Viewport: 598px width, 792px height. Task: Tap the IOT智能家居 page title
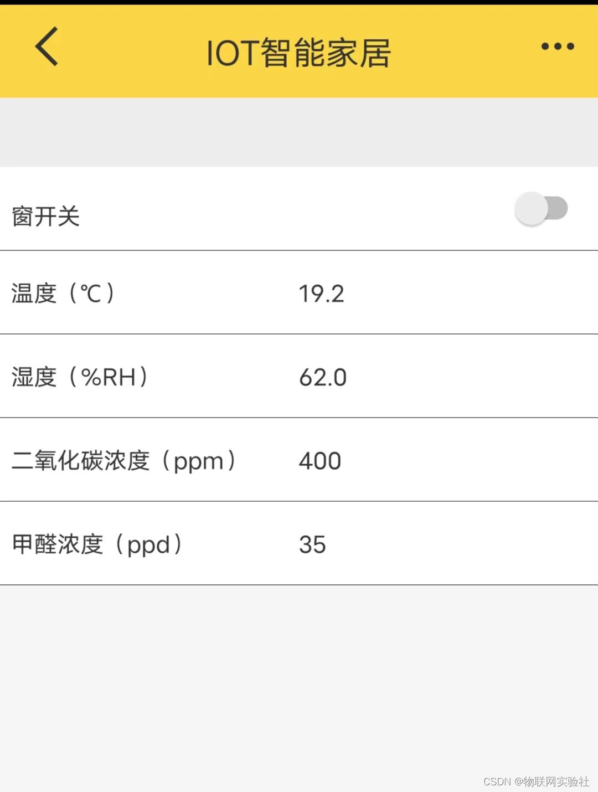click(298, 53)
